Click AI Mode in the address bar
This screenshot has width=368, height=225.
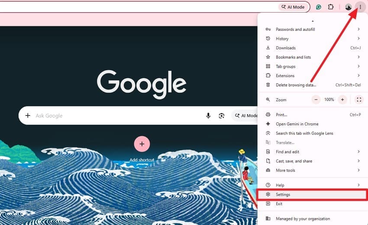[293, 7]
